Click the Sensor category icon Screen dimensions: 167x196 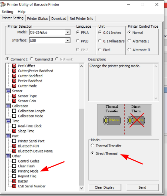tap(8, 91)
